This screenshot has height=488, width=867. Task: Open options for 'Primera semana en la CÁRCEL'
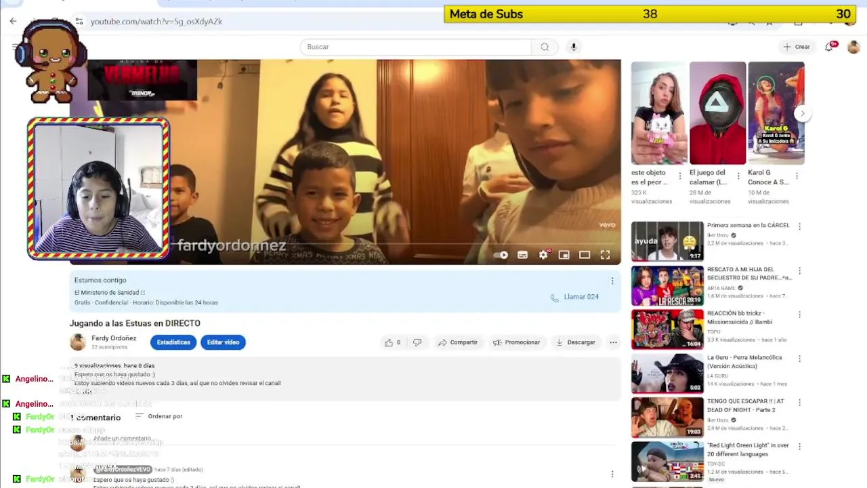point(799,226)
